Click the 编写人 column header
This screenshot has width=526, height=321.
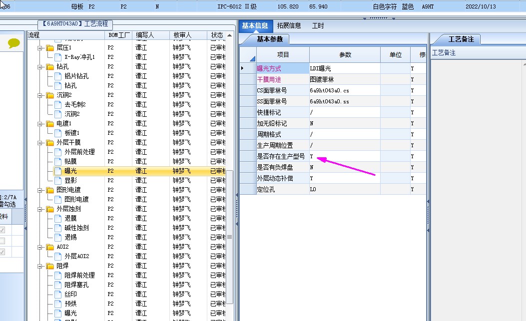pyautogui.click(x=151, y=35)
